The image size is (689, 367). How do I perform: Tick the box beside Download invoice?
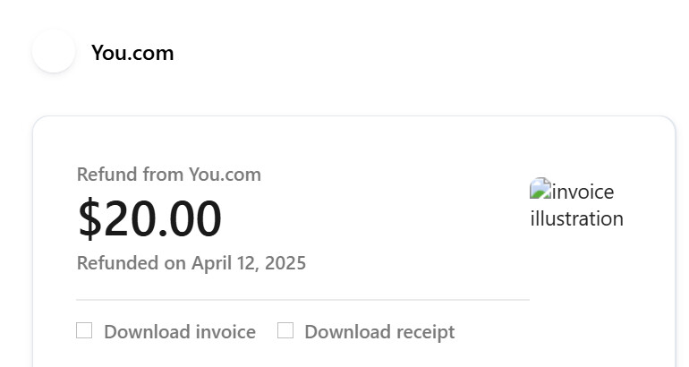pos(84,331)
